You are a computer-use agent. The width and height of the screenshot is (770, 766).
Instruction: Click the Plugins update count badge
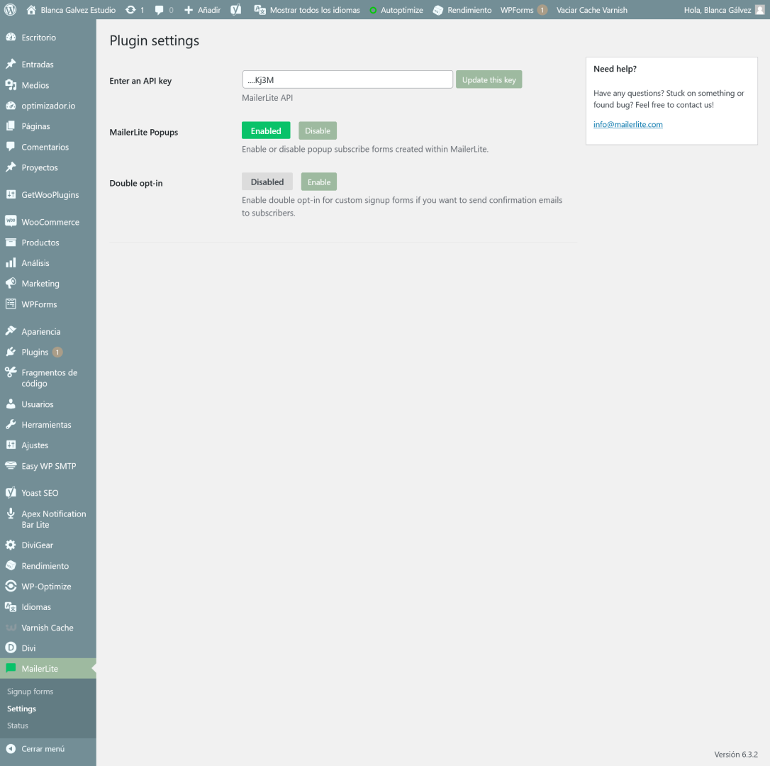click(57, 353)
